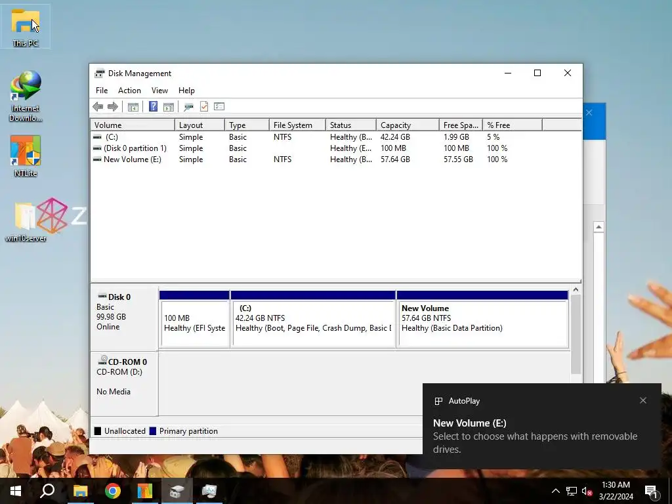Click the taskbar clock showing 1:30 AM
Viewport: 672px width, 504px height.
[x=616, y=491]
